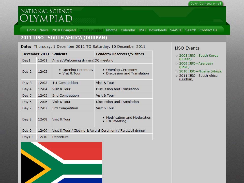This screenshot has height=183, width=244.
Task: Click the 'Modification and Moderation' bullet
Action: pos(129,117)
